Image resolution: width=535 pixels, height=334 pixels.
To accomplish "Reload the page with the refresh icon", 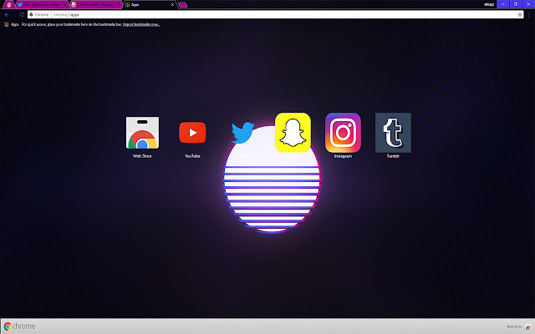I will pyautogui.click(x=23, y=15).
